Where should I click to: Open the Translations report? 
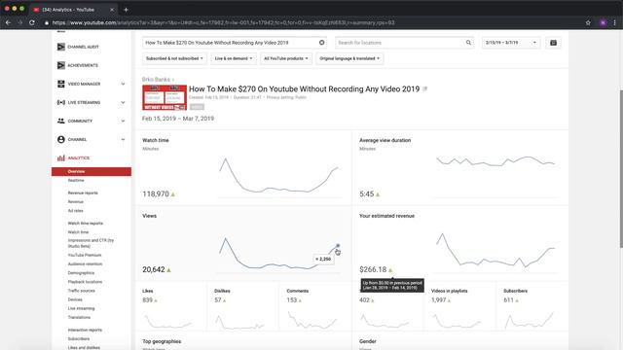(x=79, y=318)
